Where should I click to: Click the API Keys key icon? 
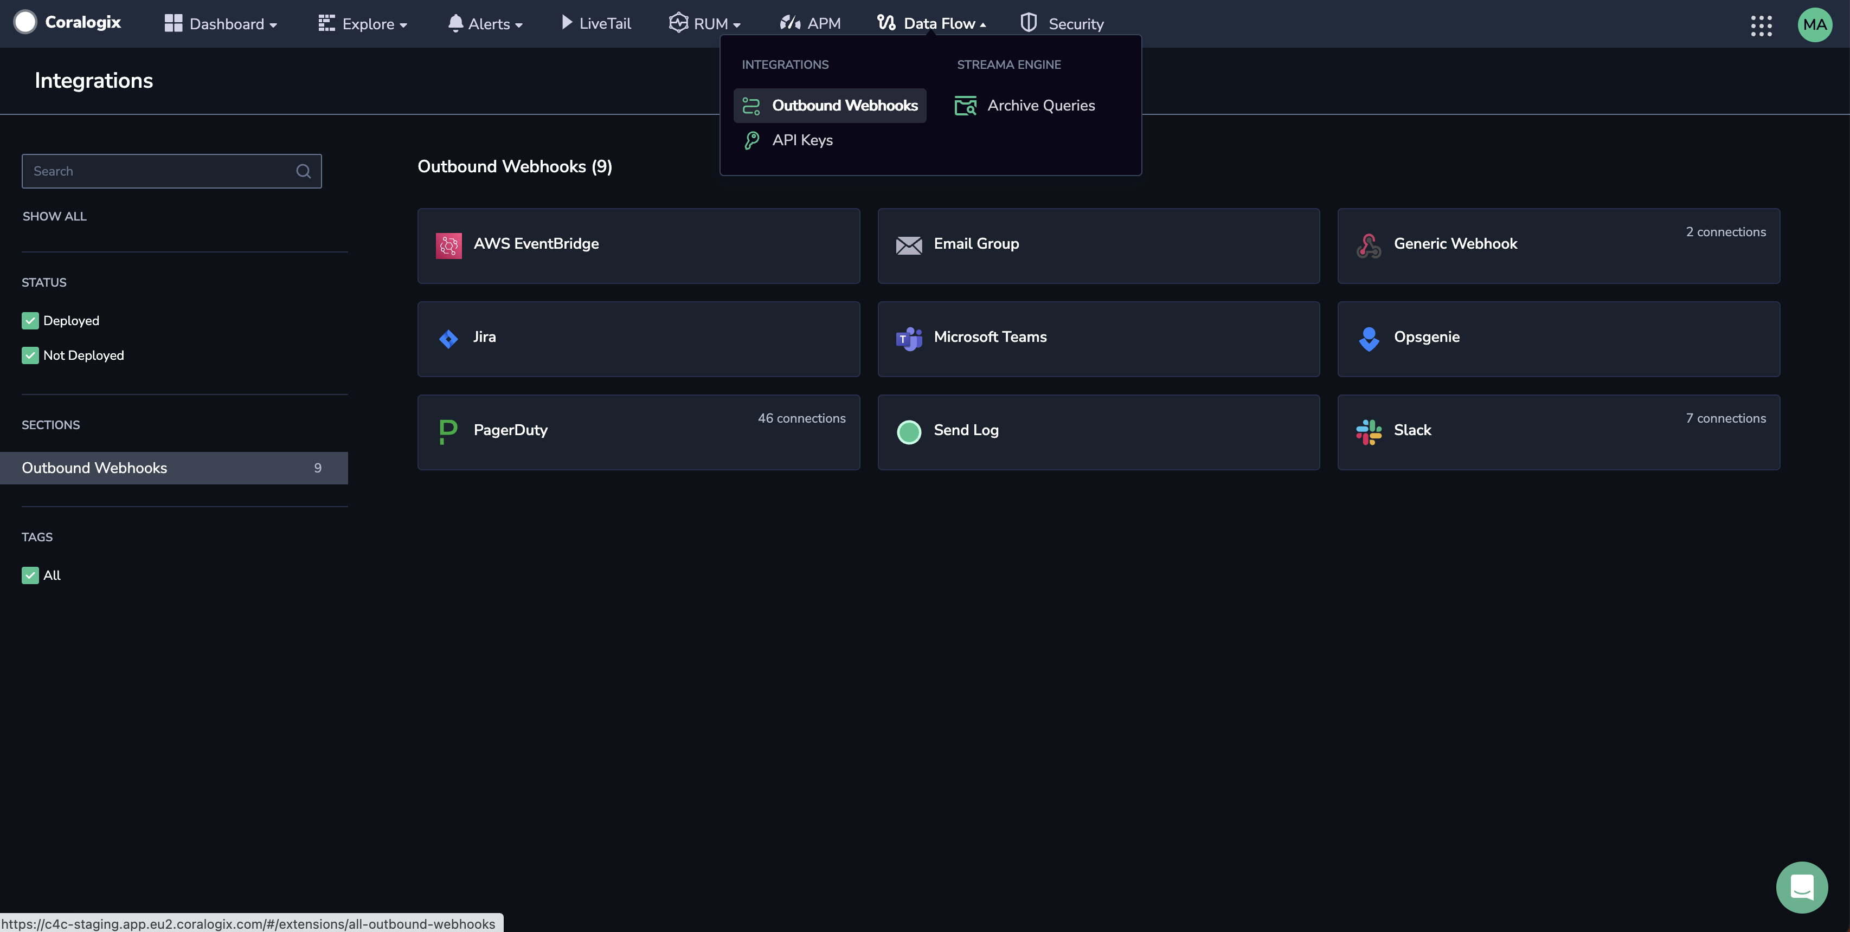coord(751,140)
